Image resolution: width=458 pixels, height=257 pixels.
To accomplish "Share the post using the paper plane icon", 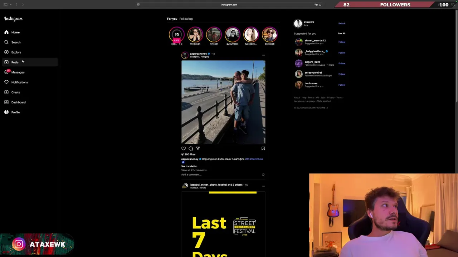I will (198, 148).
